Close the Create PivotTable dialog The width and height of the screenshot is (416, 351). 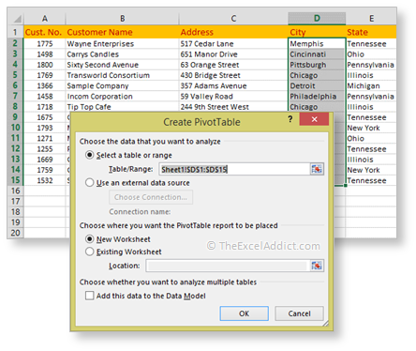click(x=314, y=119)
